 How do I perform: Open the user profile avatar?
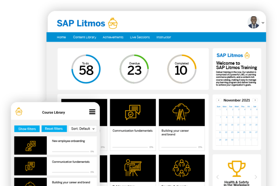pos(254,23)
